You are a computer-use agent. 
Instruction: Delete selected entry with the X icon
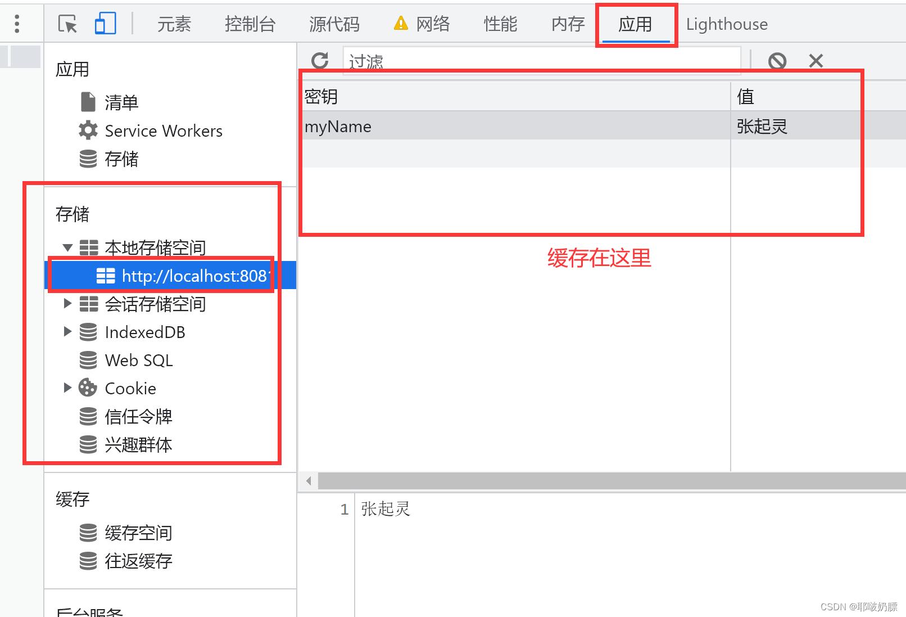click(x=816, y=60)
